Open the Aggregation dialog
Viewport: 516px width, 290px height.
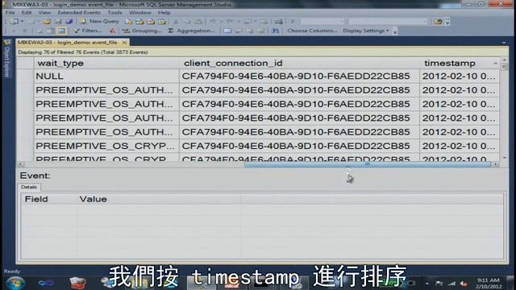191,31
